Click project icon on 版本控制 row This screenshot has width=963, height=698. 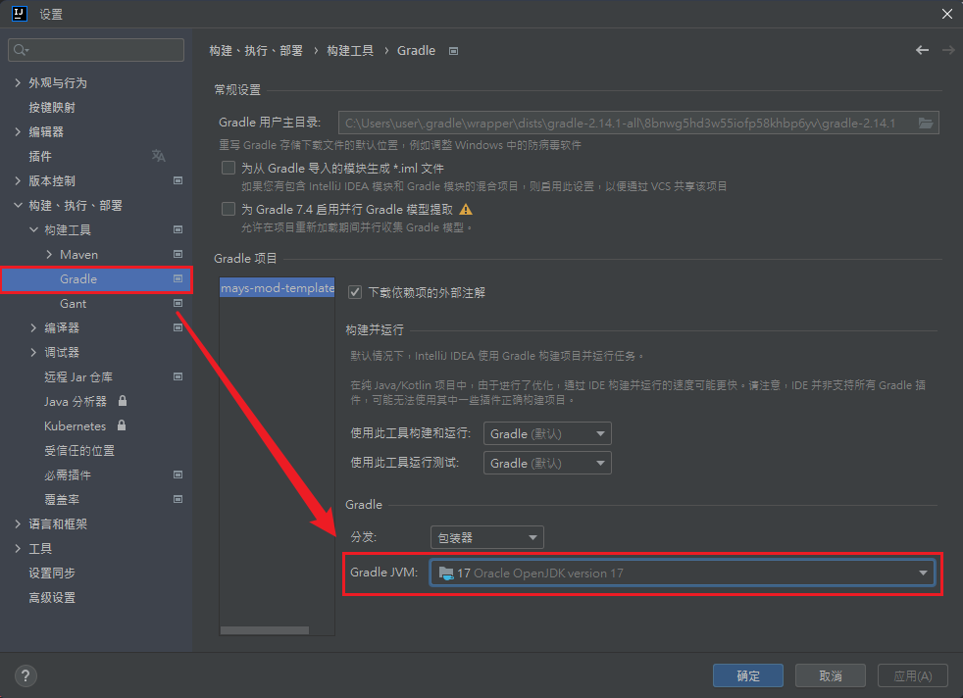(178, 180)
